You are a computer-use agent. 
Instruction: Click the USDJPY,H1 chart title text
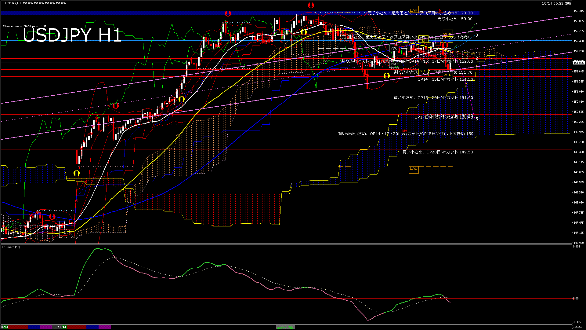coord(13,3)
